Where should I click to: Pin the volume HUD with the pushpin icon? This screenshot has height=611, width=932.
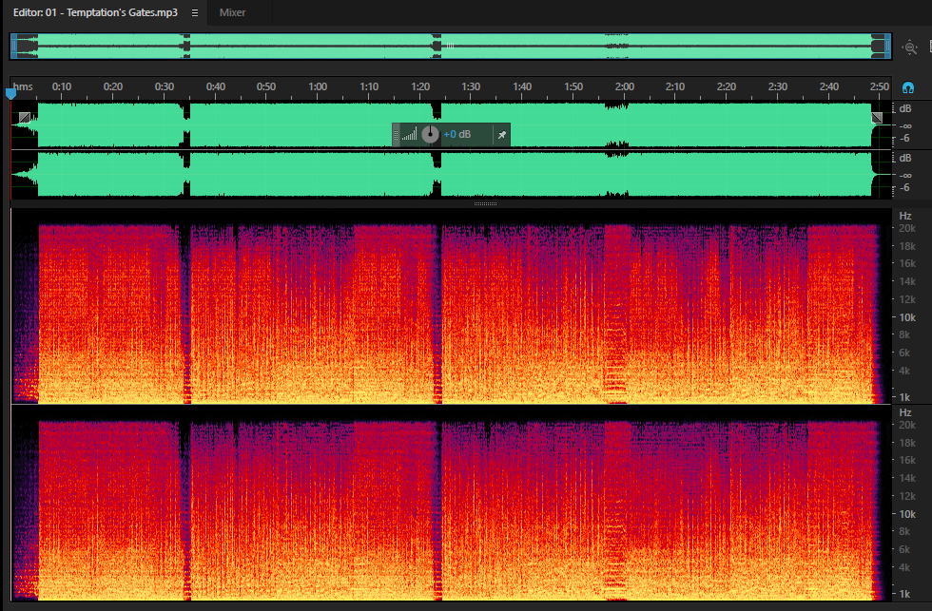click(502, 135)
